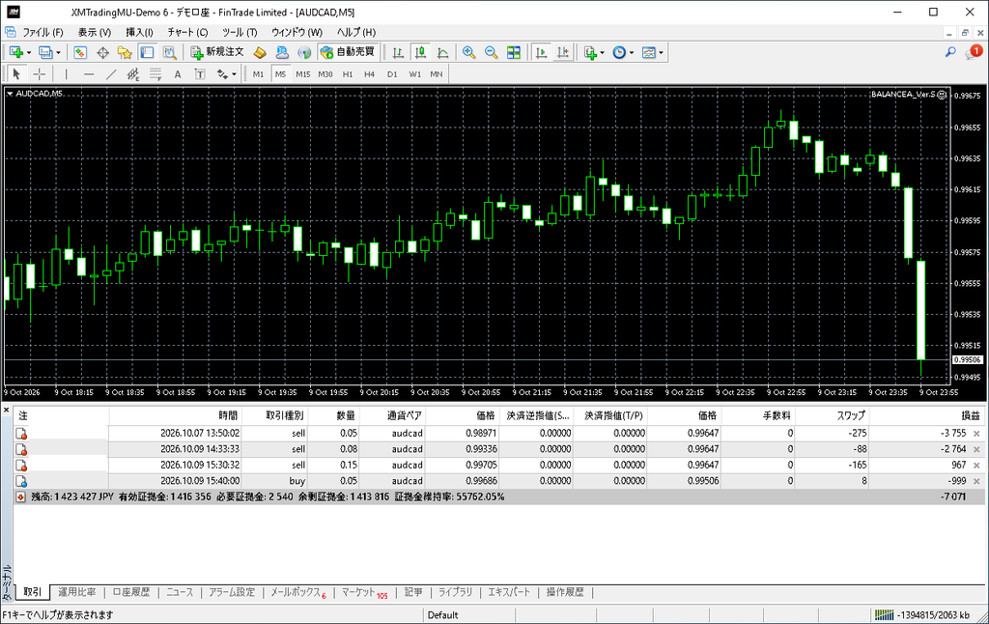Open the Strategy Tester icon
Viewport: 989px width, 624px height.
[x=170, y=52]
